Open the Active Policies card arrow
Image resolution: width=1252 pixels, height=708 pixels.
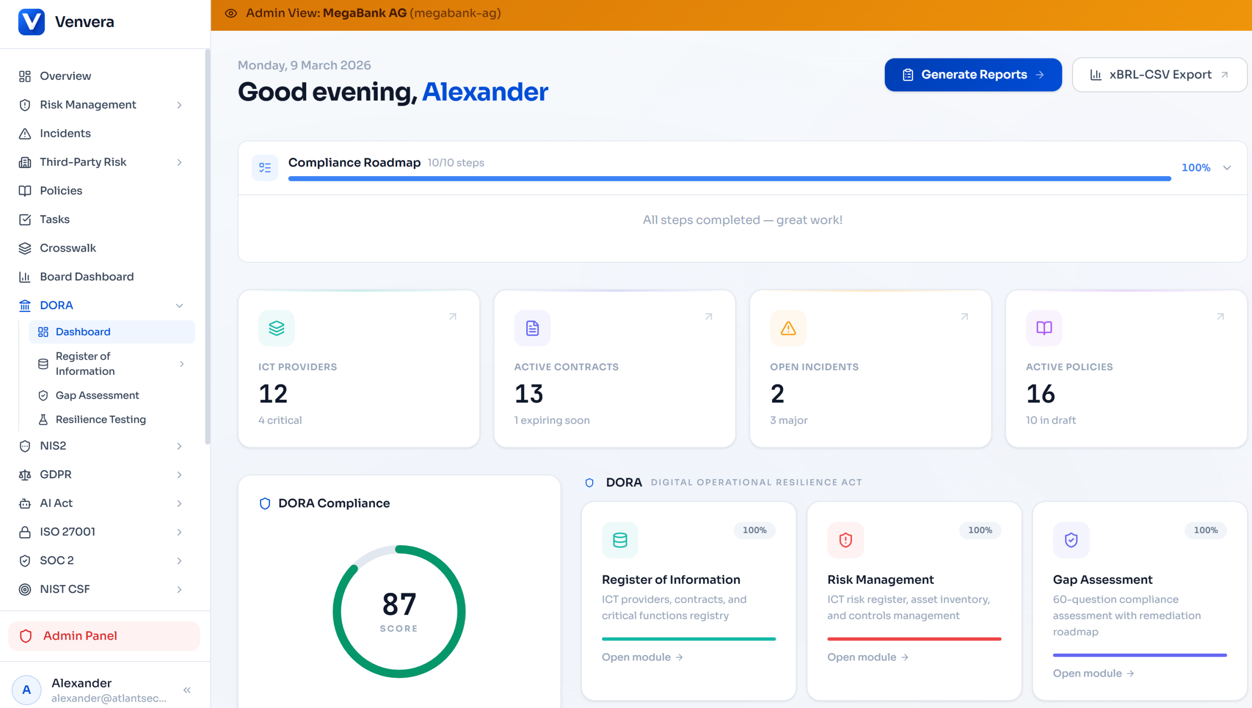[1220, 317]
